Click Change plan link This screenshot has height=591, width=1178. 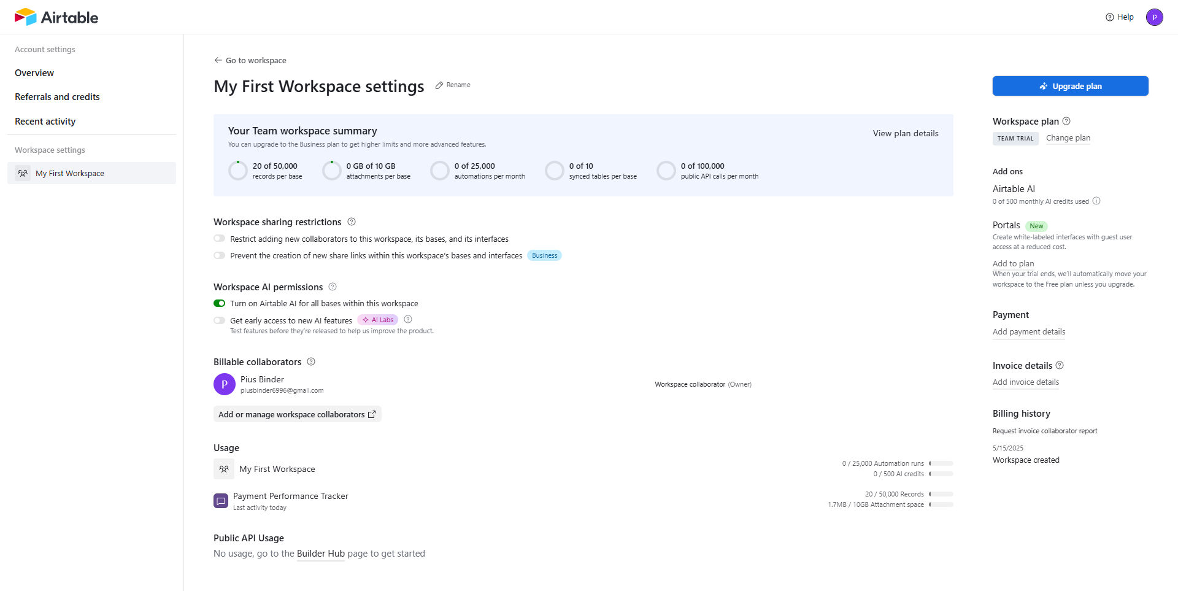point(1068,138)
